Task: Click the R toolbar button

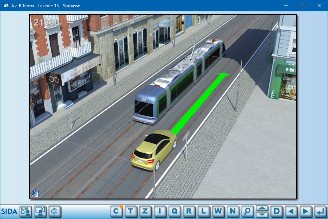Action: [x=189, y=211]
